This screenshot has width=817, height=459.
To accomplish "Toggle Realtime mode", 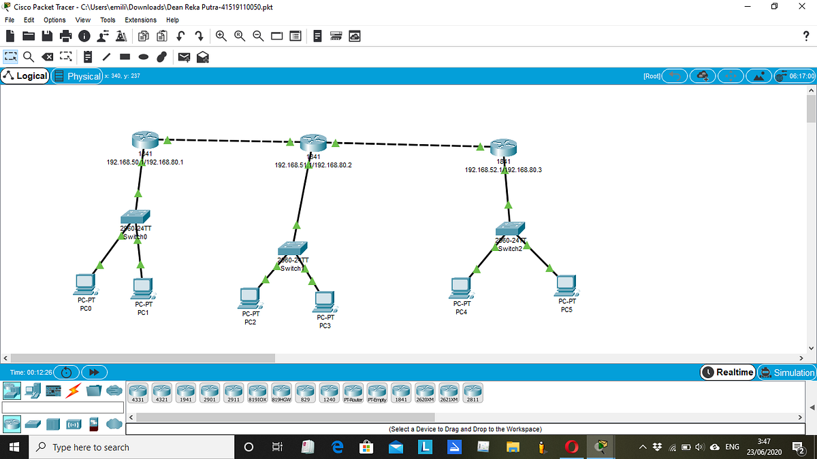I will pos(728,372).
